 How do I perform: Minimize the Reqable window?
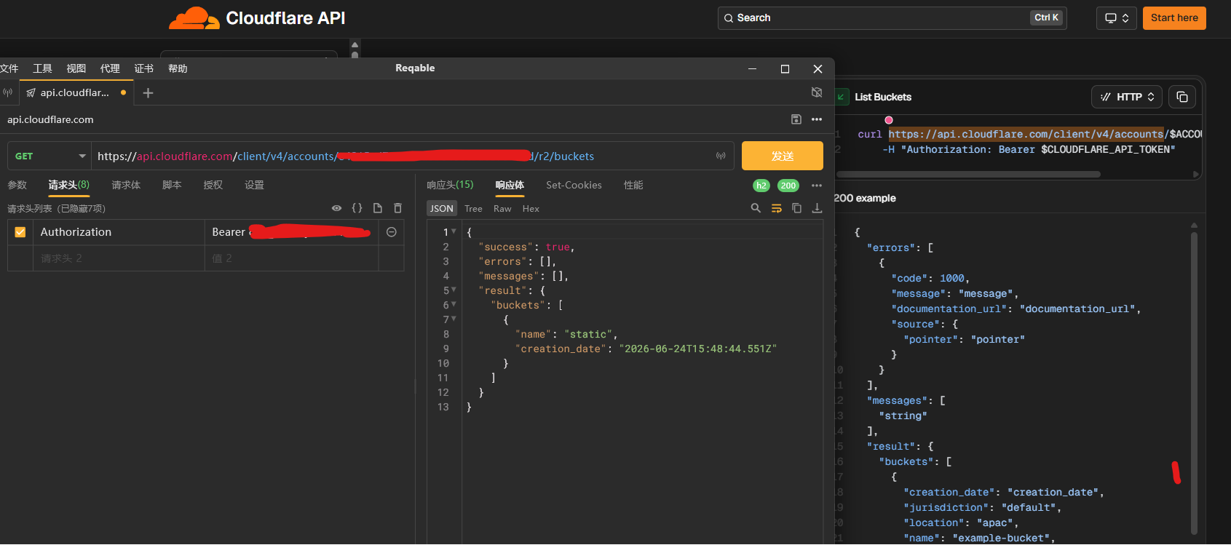tap(752, 68)
